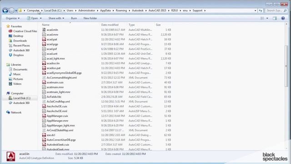Select Autodesk 360 under Computer

point(21,103)
